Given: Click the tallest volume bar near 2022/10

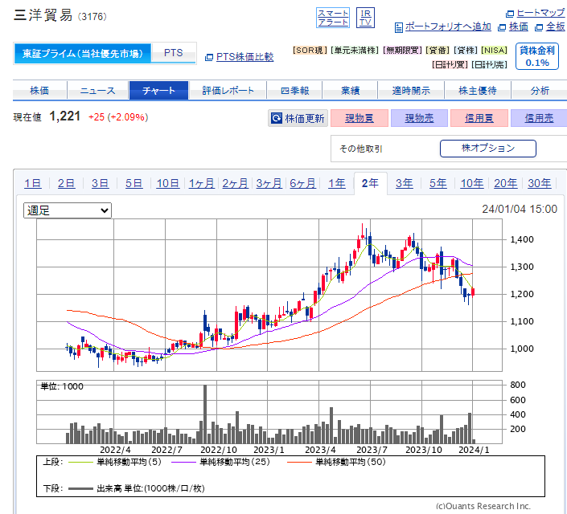Looking at the screenshot, I should 205,414.
